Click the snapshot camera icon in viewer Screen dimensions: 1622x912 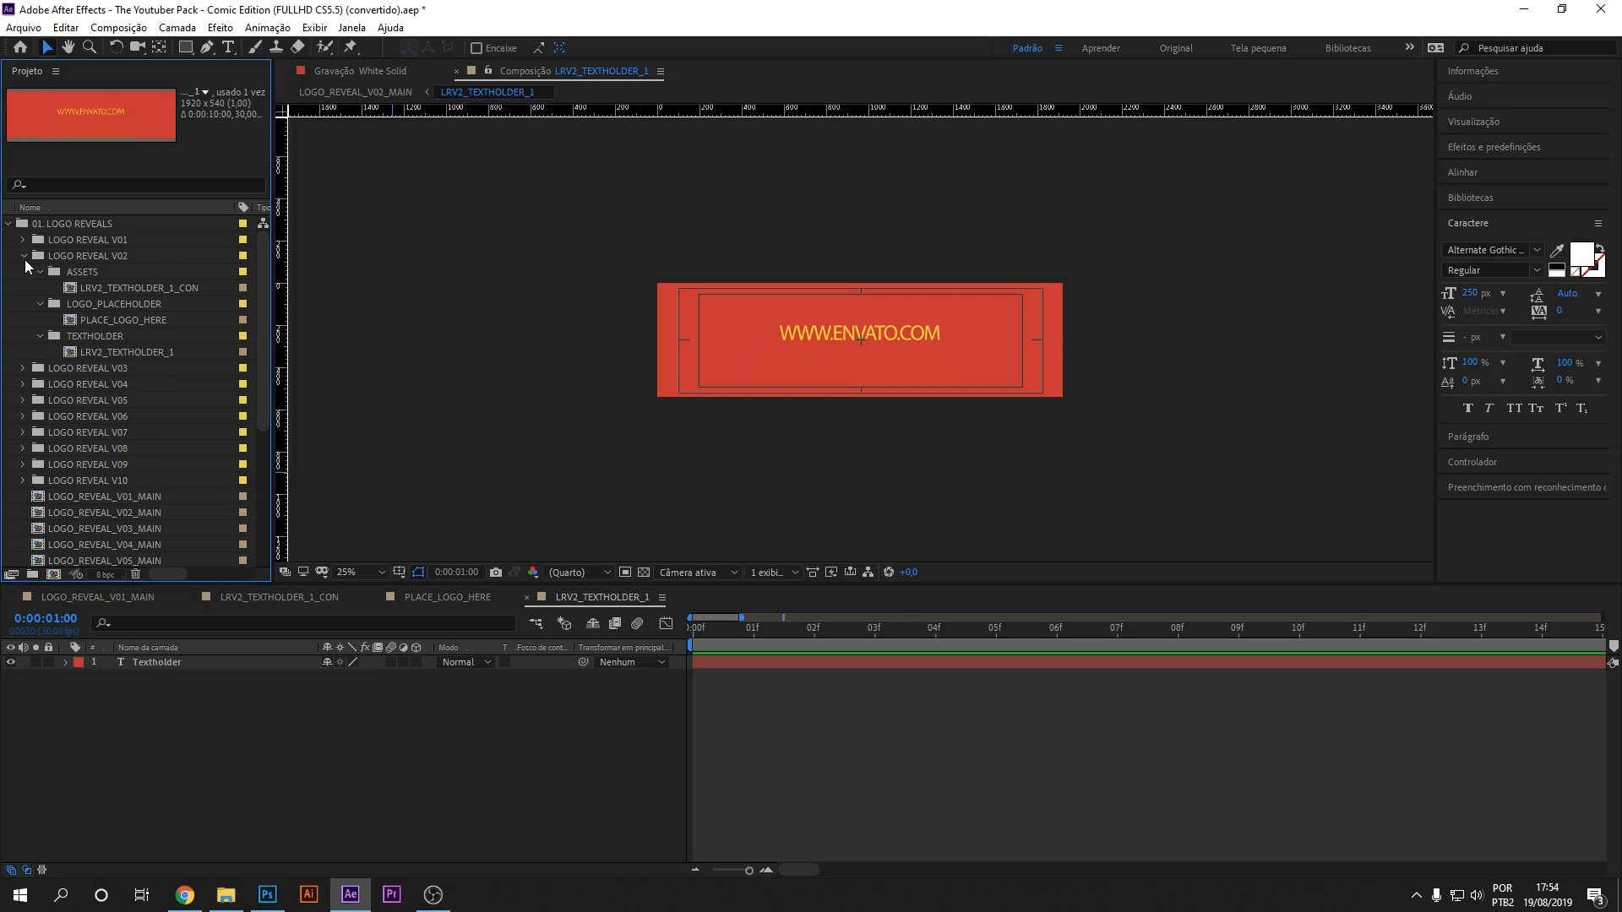click(x=496, y=573)
